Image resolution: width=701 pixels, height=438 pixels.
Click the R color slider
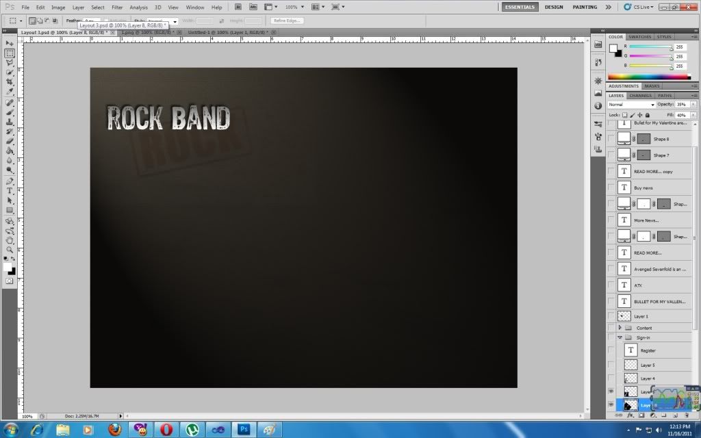(x=651, y=47)
